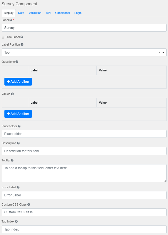Click the Questions help icon
This screenshot has width=168, height=235.
point(17,62)
